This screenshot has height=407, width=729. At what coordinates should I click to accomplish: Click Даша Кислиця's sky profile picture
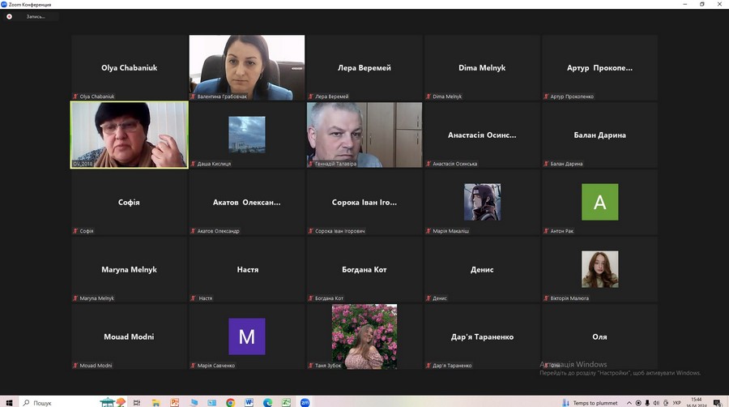246,135
